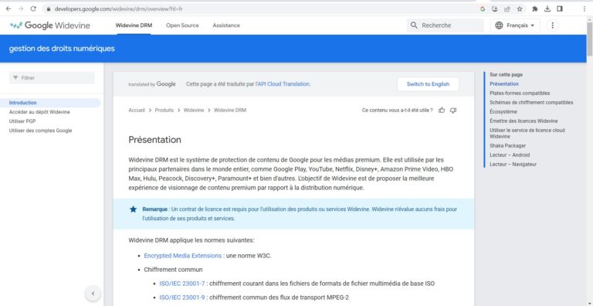The height and width of the screenshot is (306, 593).
Task: Jump to Présentation in page contents
Action: pyautogui.click(x=503, y=83)
